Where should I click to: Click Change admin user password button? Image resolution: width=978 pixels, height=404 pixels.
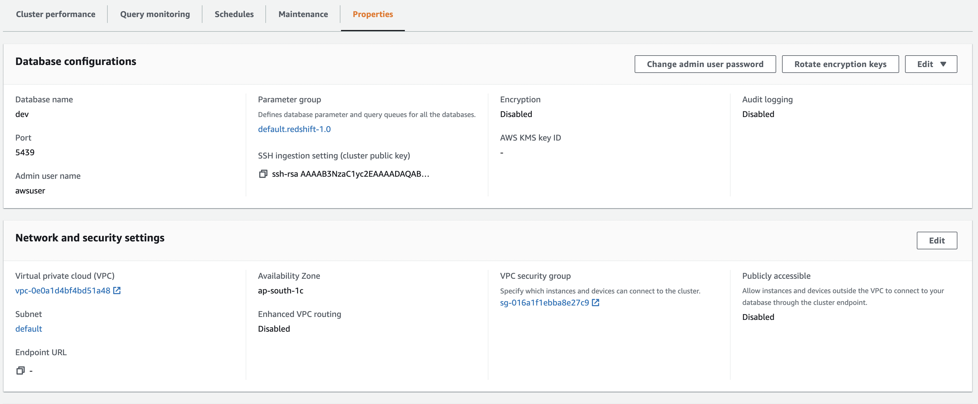tap(705, 64)
